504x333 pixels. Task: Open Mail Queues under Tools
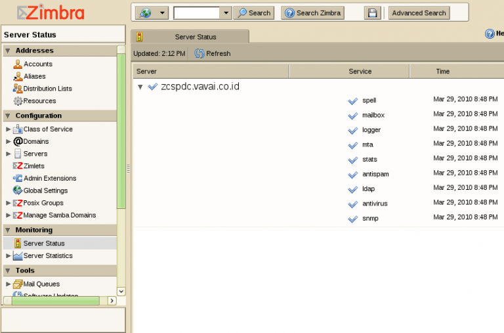pyautogui.click(x=41, y=284)
